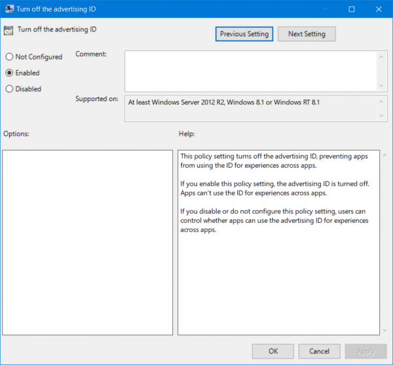Go to the Next Setting
Screen dimensions: 393x365
307,34
